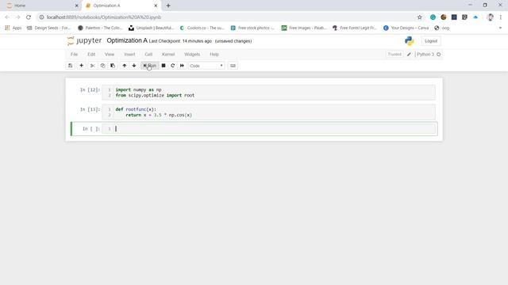Insert a cell below with plus icon

(x=81, y=66)
